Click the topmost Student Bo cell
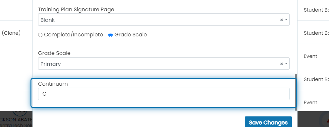The width and height of the screenshot is (329, 127). (x=316, y=10)
